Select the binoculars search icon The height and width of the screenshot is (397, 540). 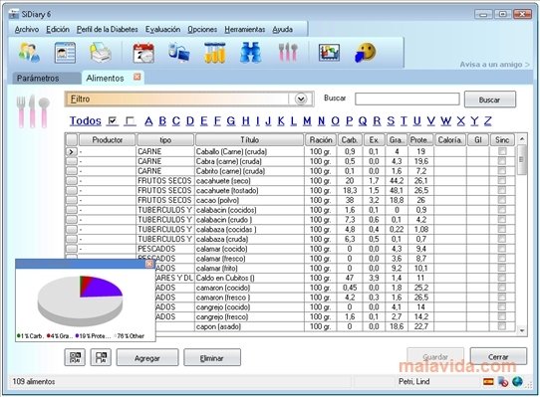pyautogui.click(x=250, y=53)
